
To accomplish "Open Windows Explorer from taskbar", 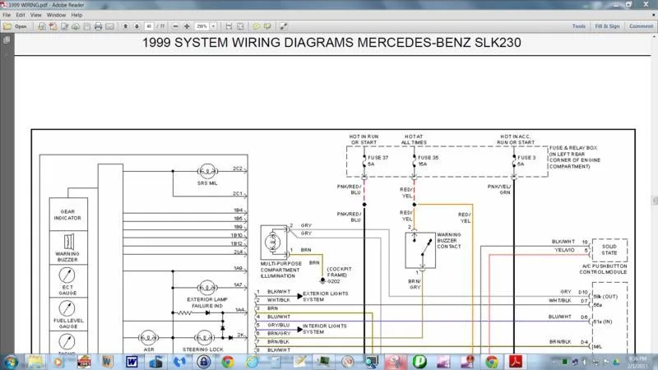I will 35,362.
